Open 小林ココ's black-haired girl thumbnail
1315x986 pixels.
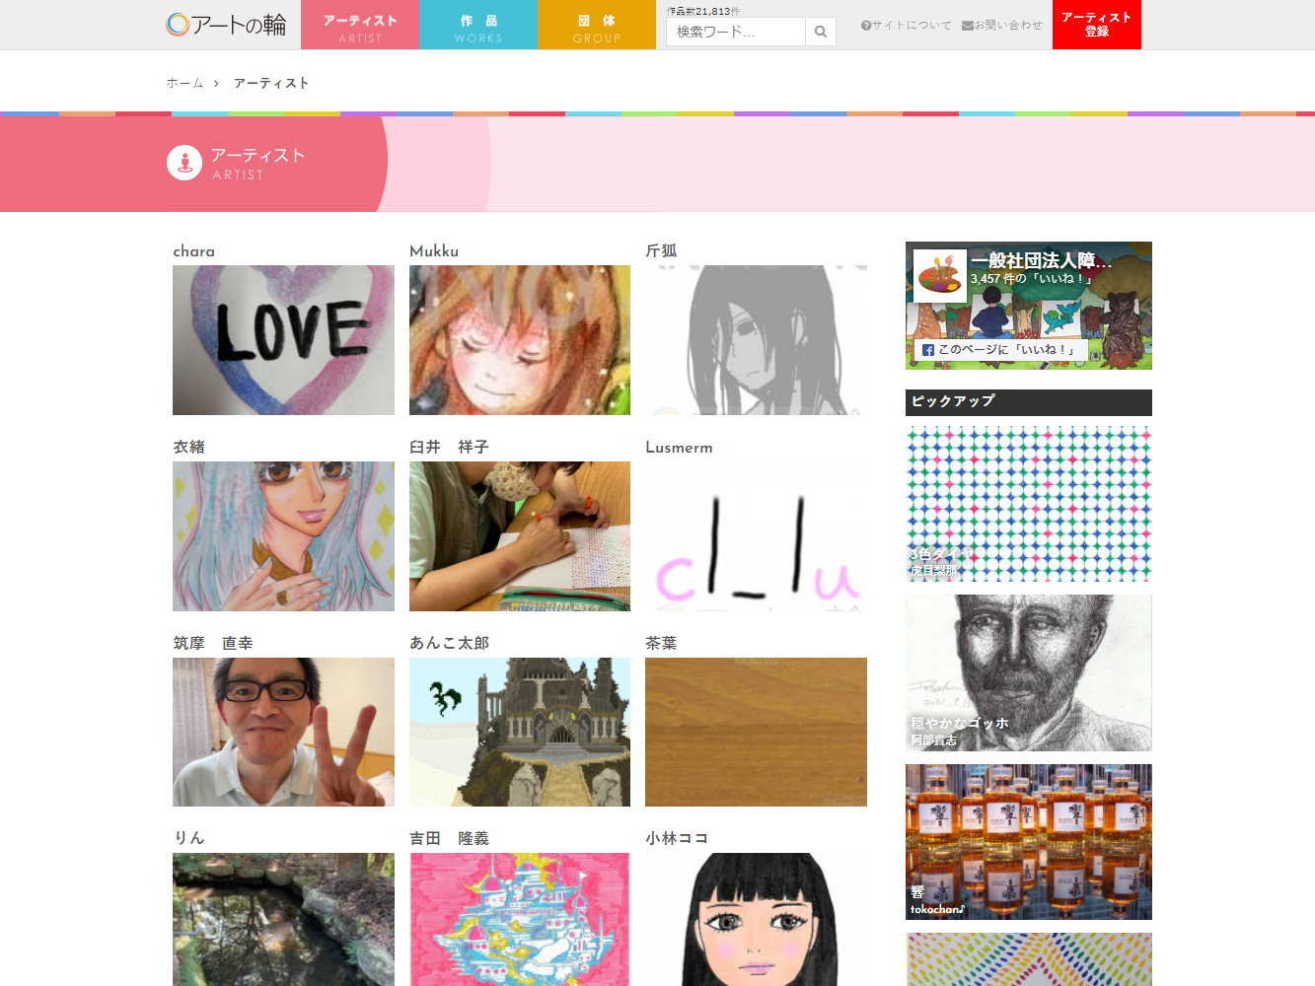(x=756, y=920)
